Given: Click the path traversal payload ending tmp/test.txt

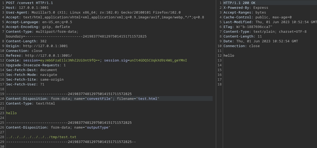Looking at the screenshot, I should [x=41, y=137].
